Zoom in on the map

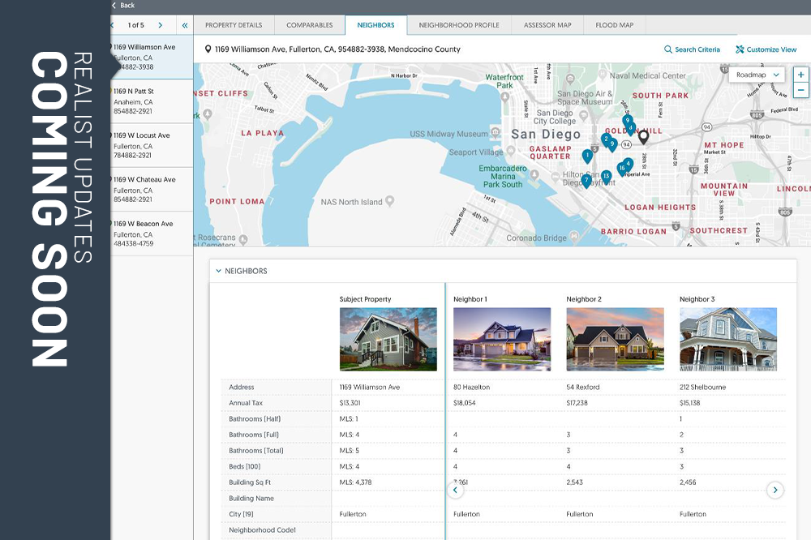click(800, 75)
